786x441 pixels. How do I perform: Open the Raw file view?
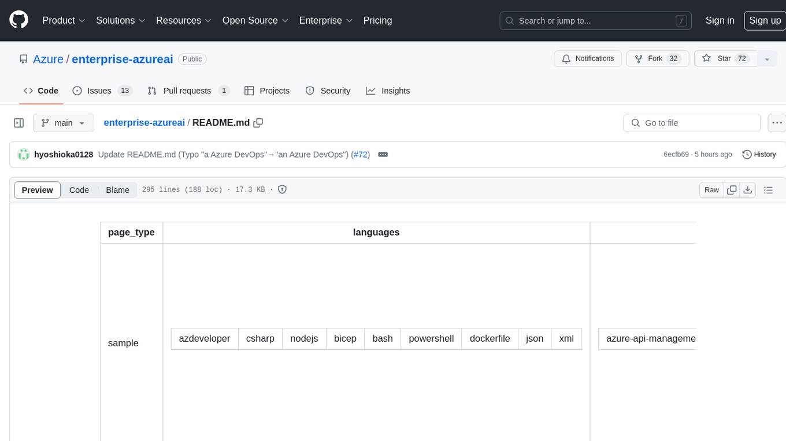(711, 190)
